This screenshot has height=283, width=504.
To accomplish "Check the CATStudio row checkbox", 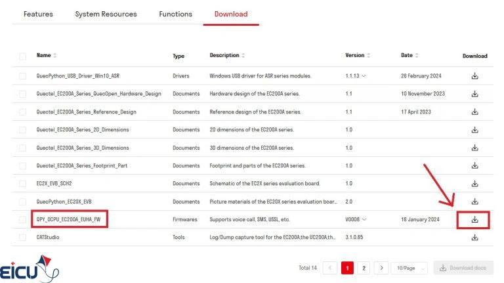I will (x=22, y=237).
